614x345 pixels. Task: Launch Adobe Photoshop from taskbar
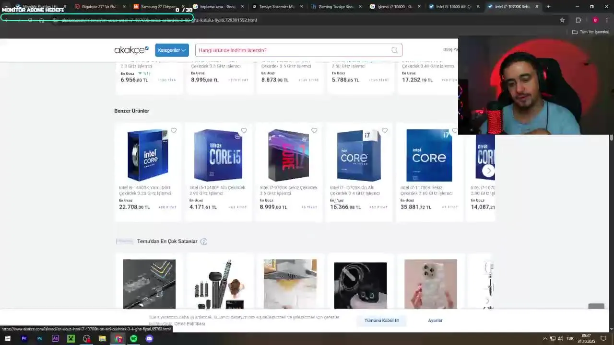39,339
